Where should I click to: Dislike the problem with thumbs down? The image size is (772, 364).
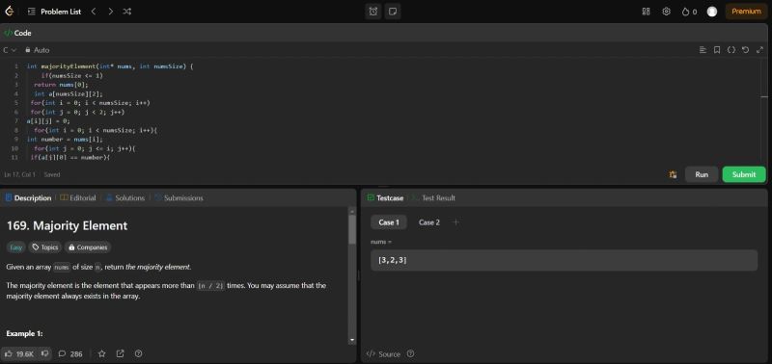coord(44,353)
